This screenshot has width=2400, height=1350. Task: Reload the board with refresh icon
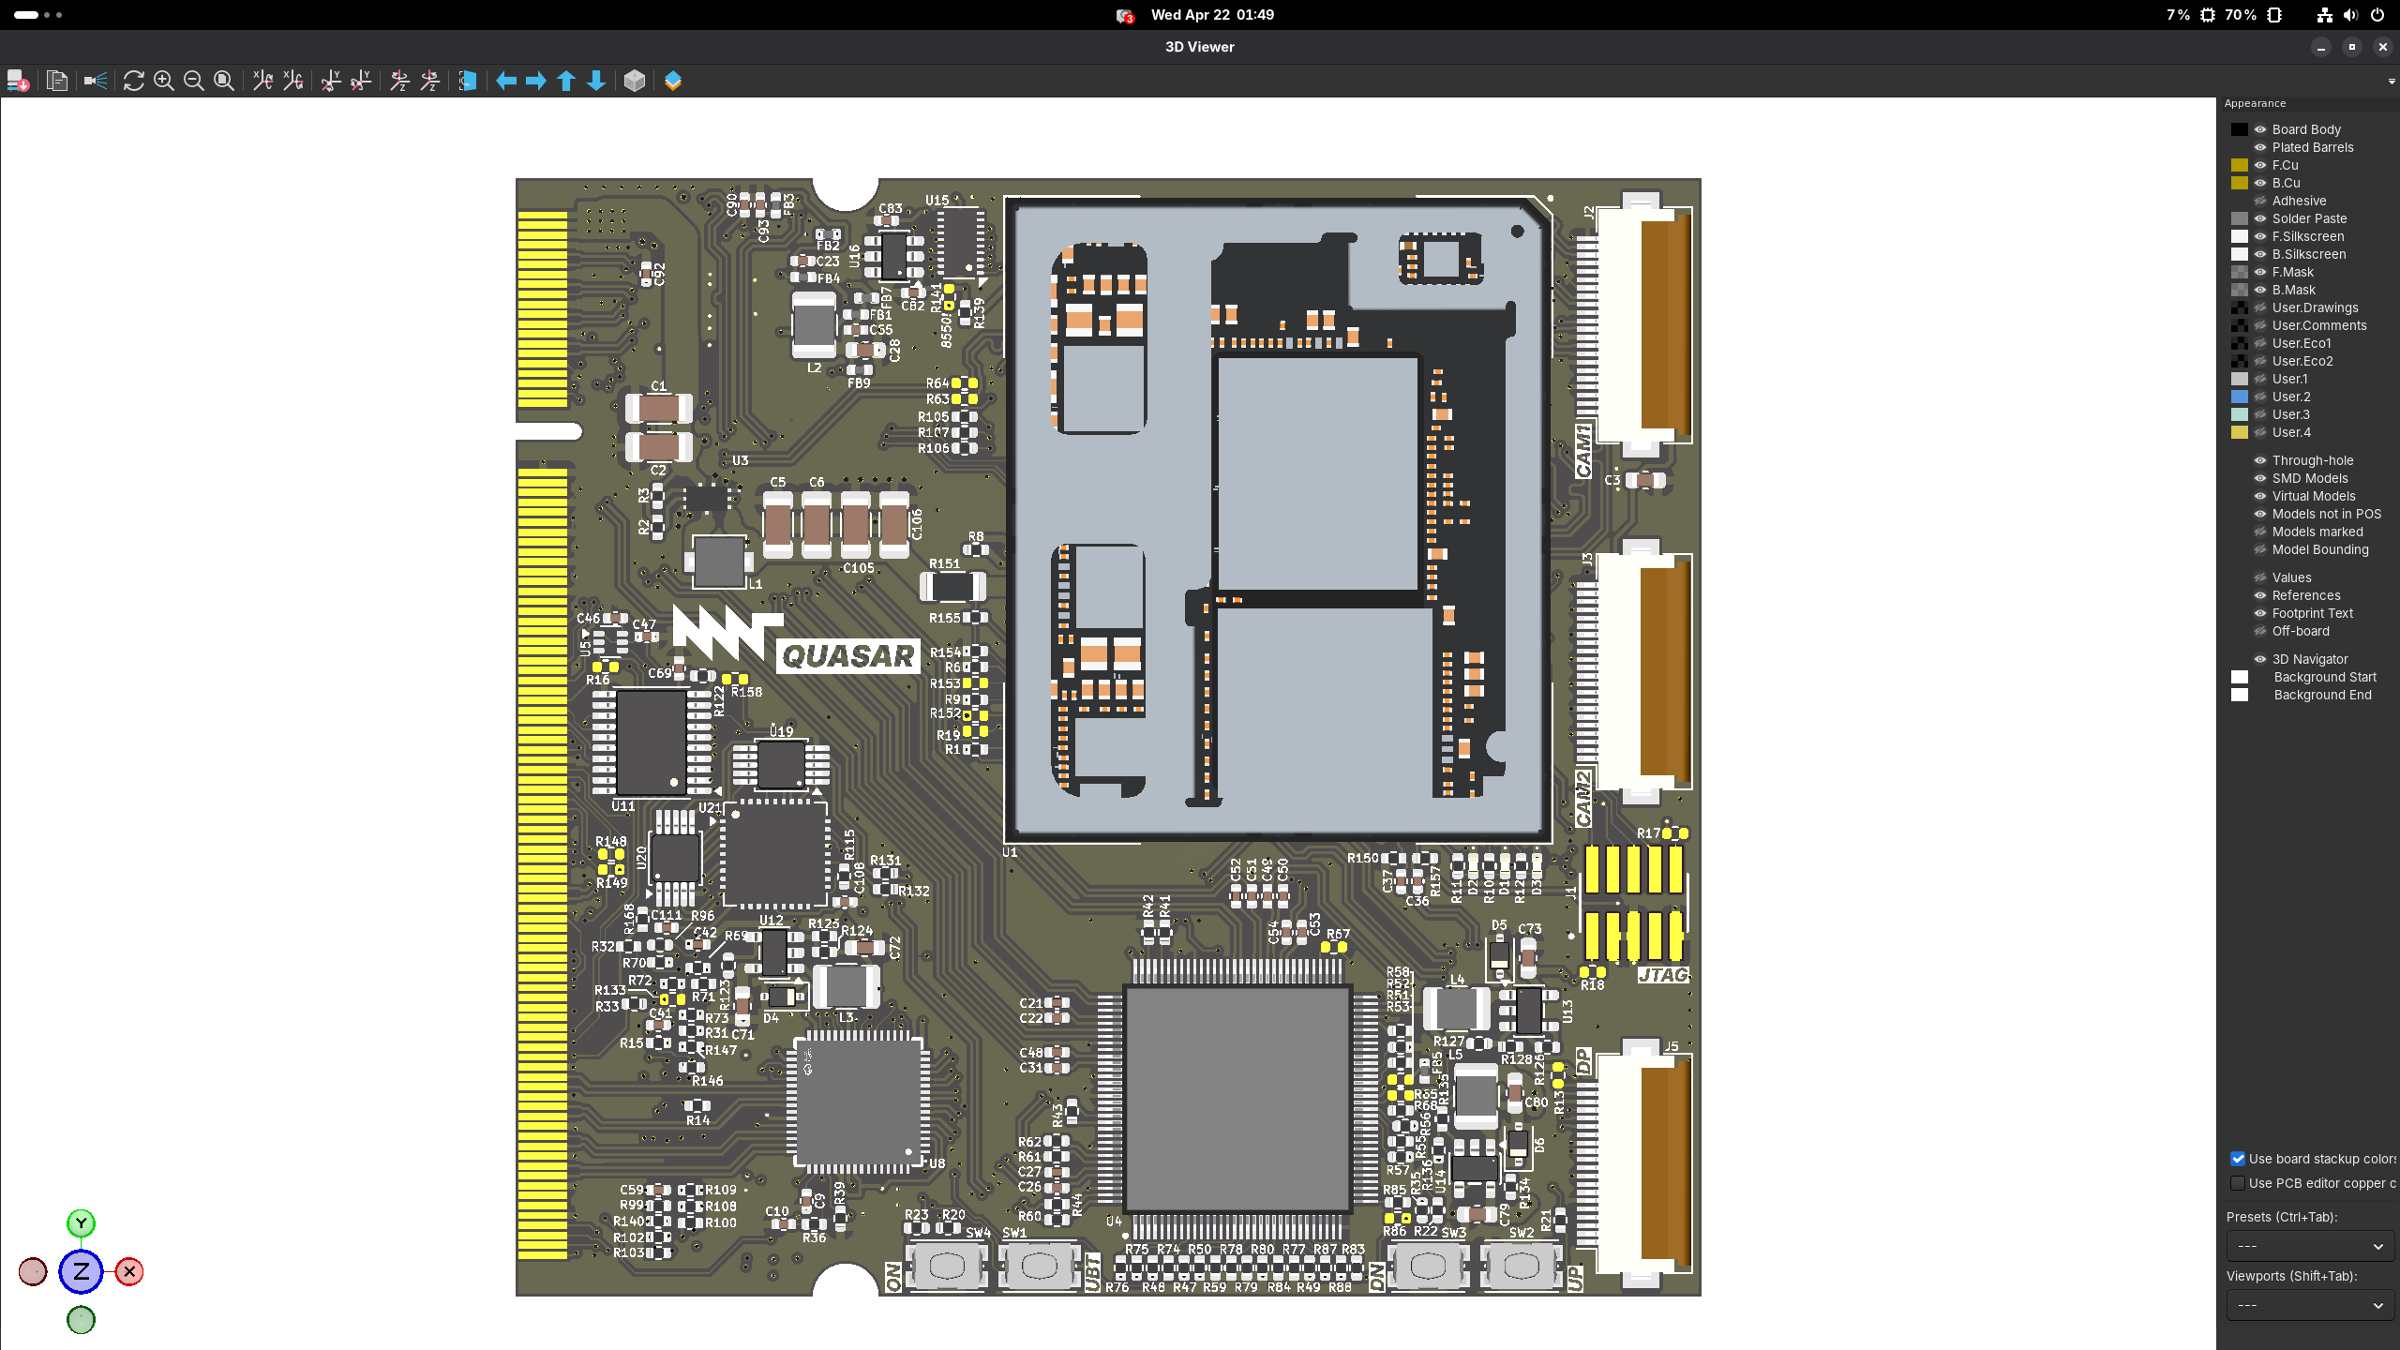coord(134,81)
